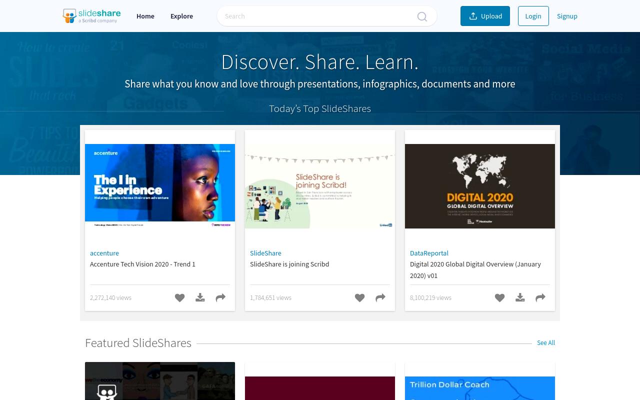Screen dimensions: 640x400
Task: Click the 1,784,651 views text
Action: (270, 297)
